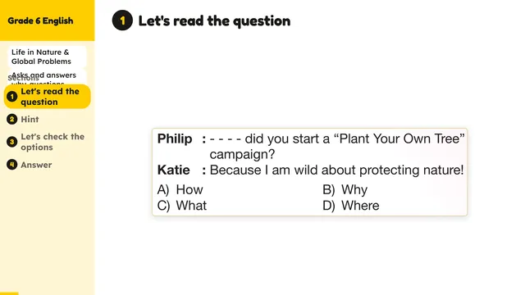This screenshot has height=295, width=525.
Task: Choose option A) How
Action: coord(180,189)
